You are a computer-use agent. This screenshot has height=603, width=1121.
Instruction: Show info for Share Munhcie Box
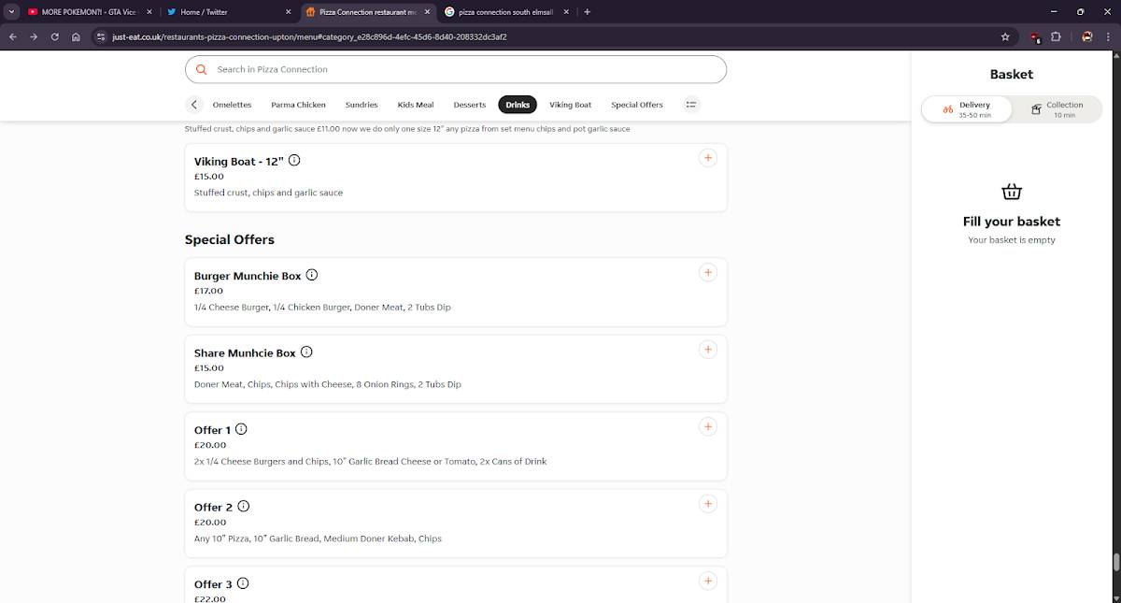(306, 352)
